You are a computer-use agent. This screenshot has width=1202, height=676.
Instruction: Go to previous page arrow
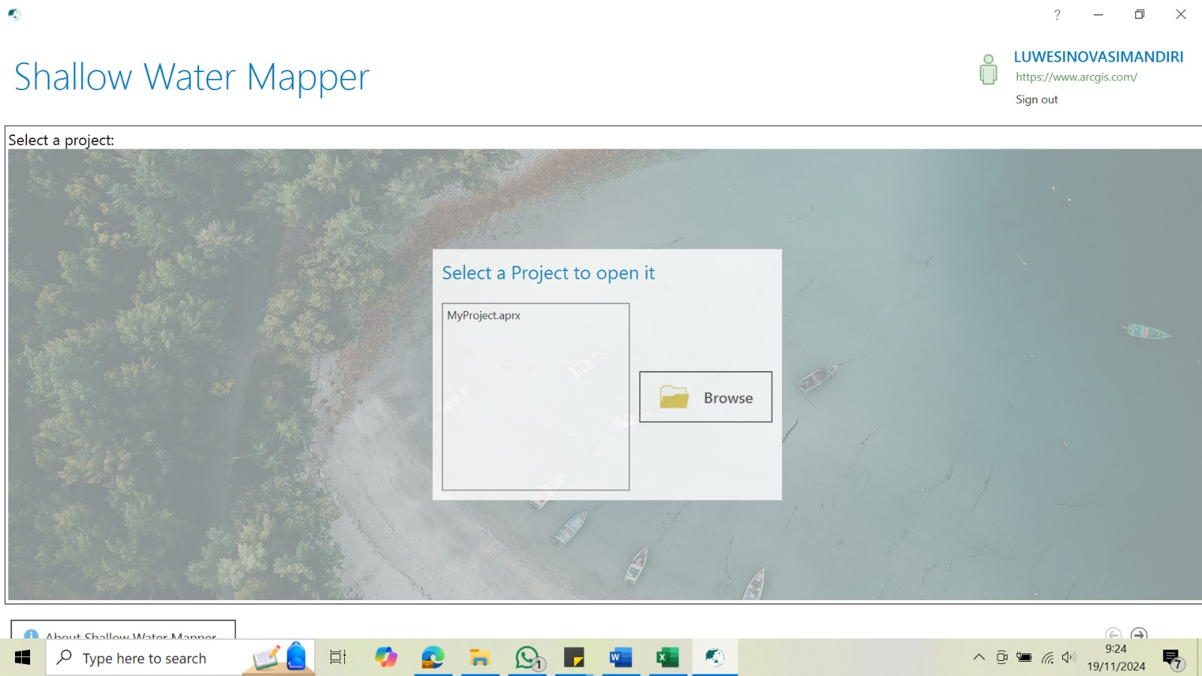[x=1113, y=634]
